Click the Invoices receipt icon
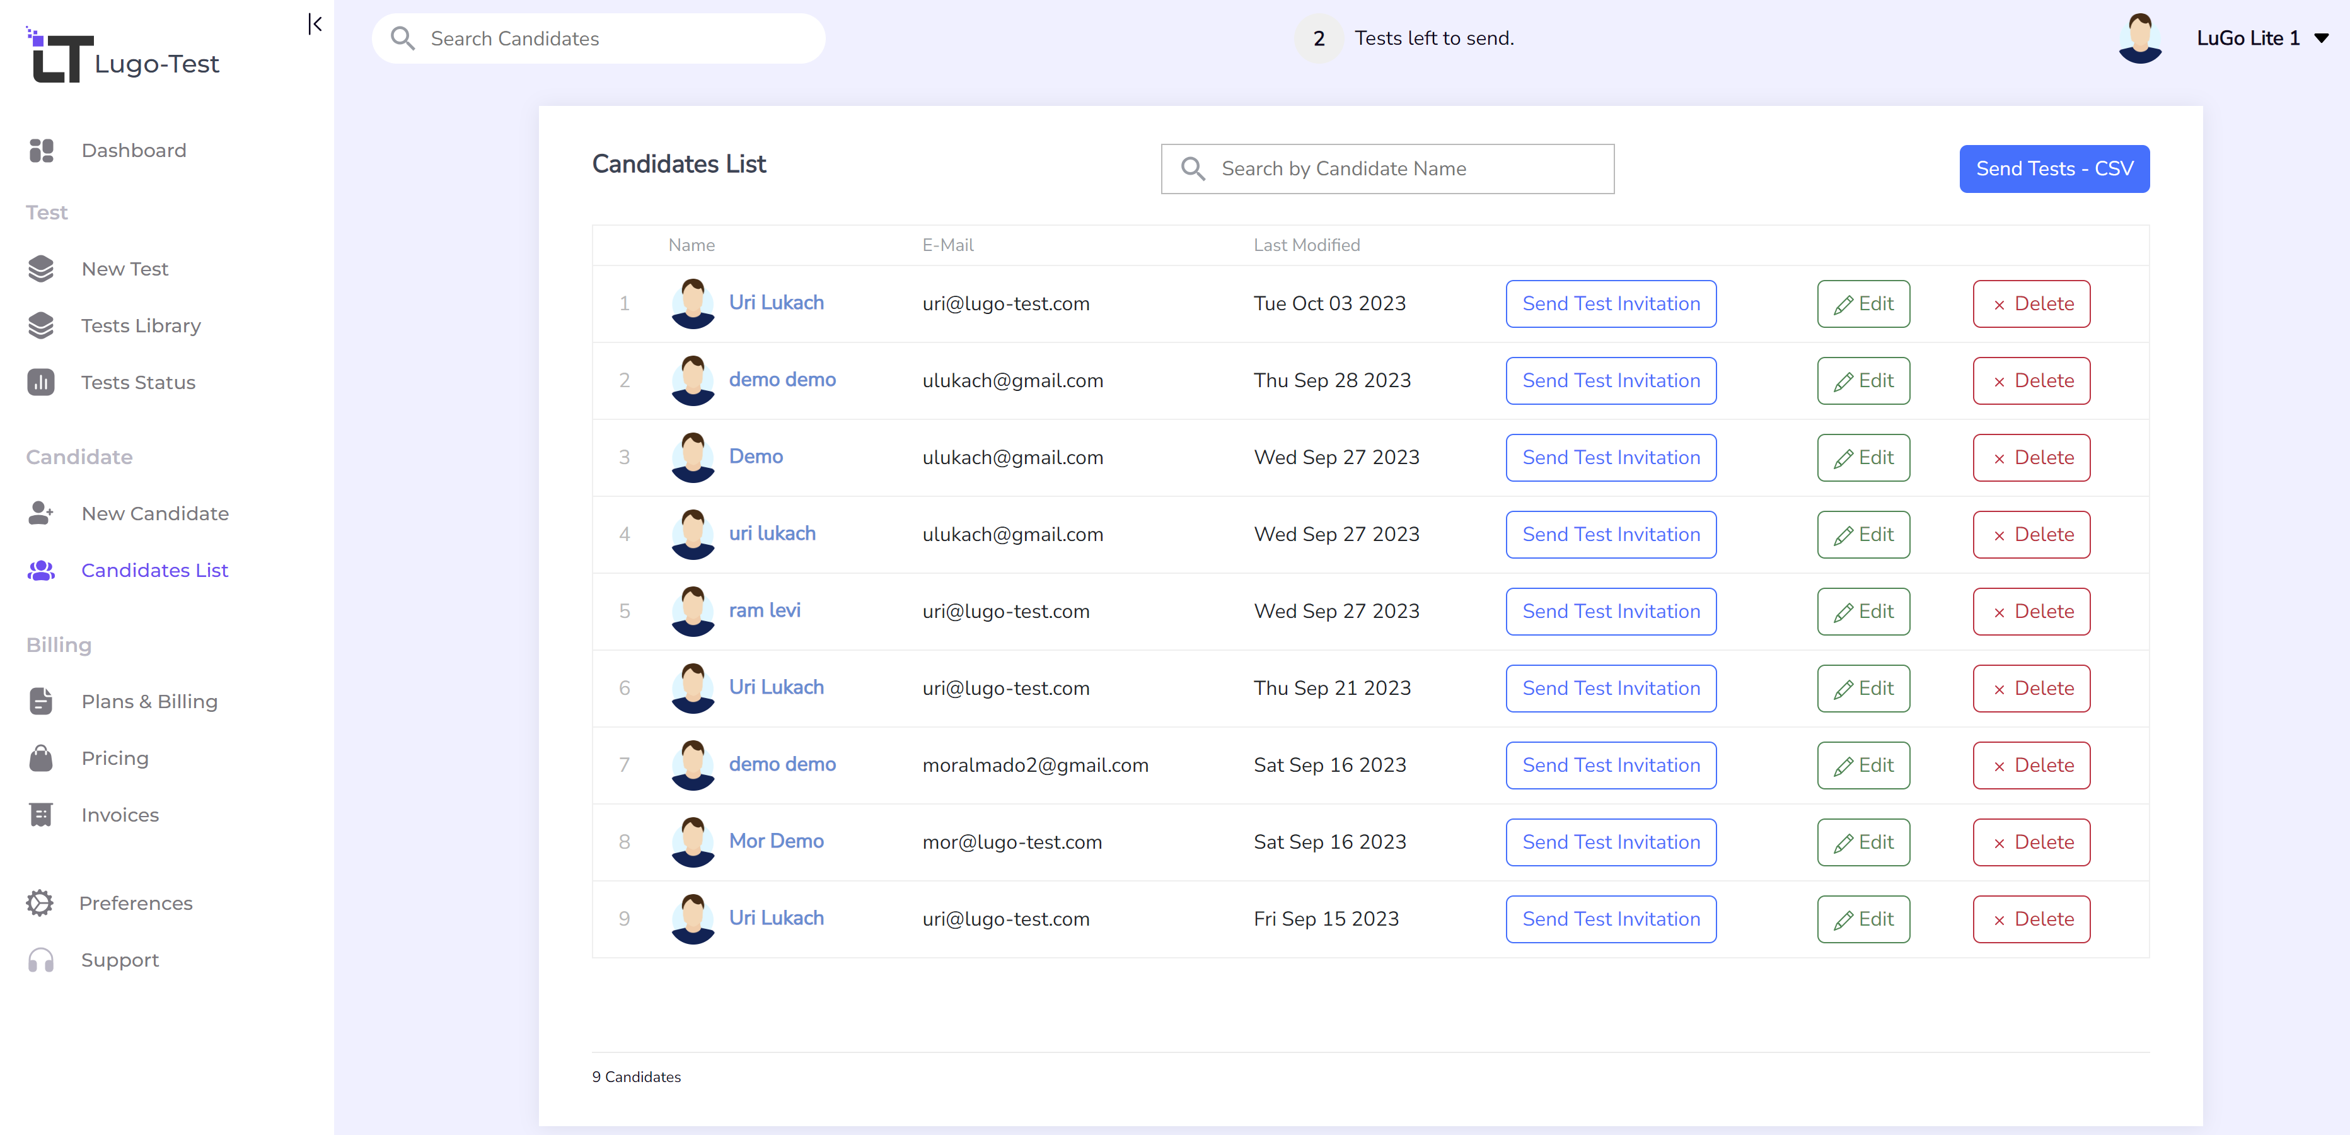This screenshot has height=1135, width=2350. tap(41, 815)
